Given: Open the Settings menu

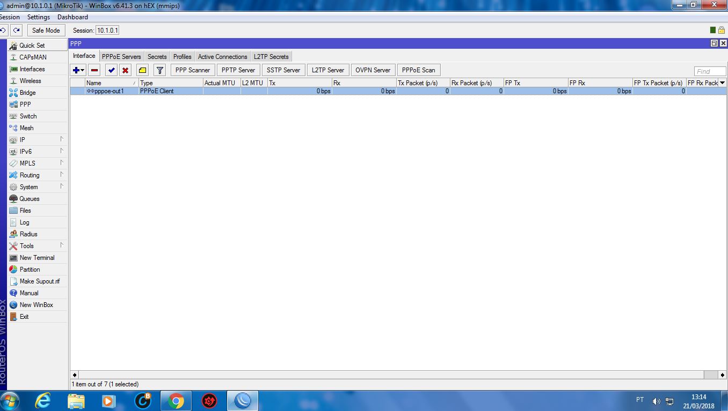Looking at the screenshot, I should [x=39, y=17].
